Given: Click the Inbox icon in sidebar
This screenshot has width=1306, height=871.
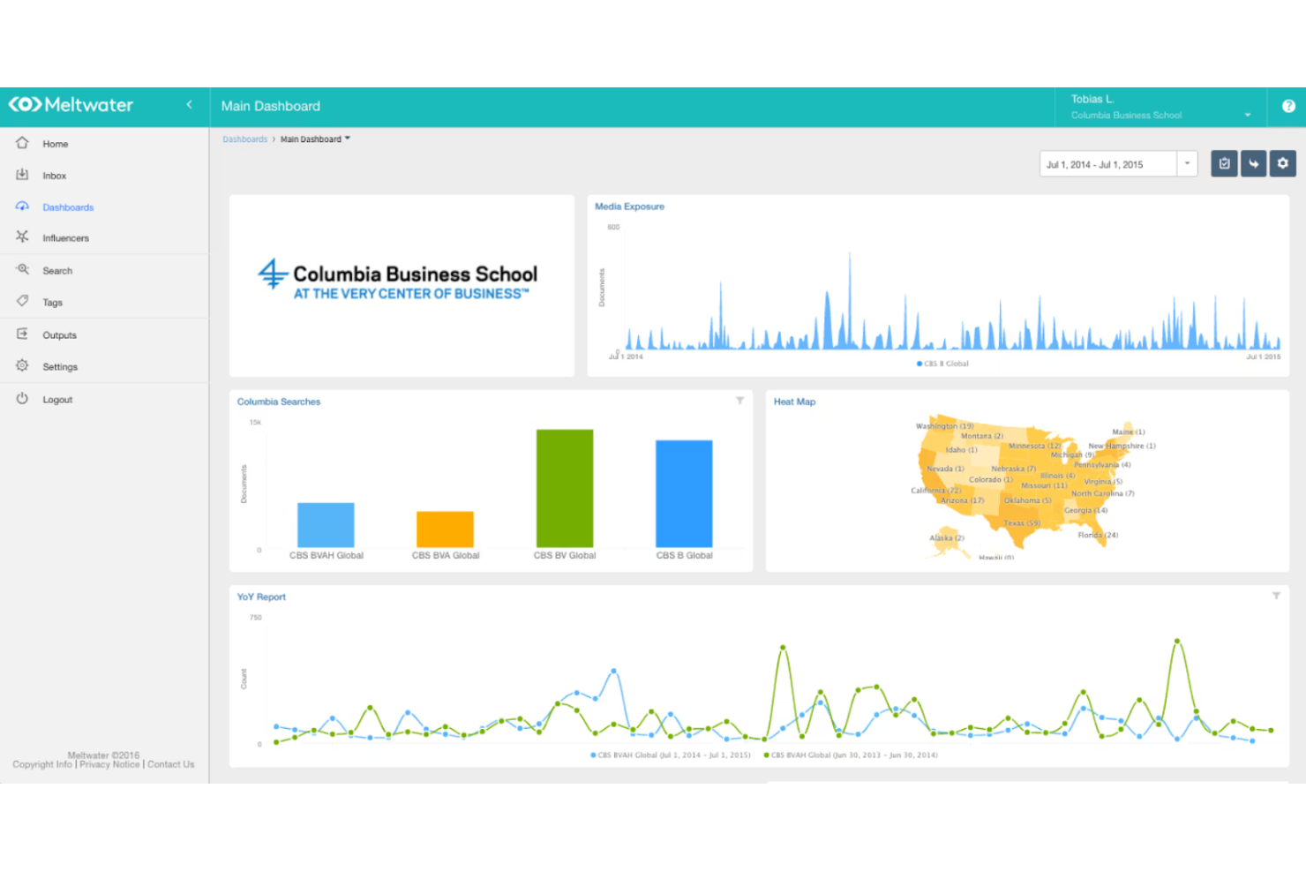Looking at the screenshot, I should coord(22,175).
